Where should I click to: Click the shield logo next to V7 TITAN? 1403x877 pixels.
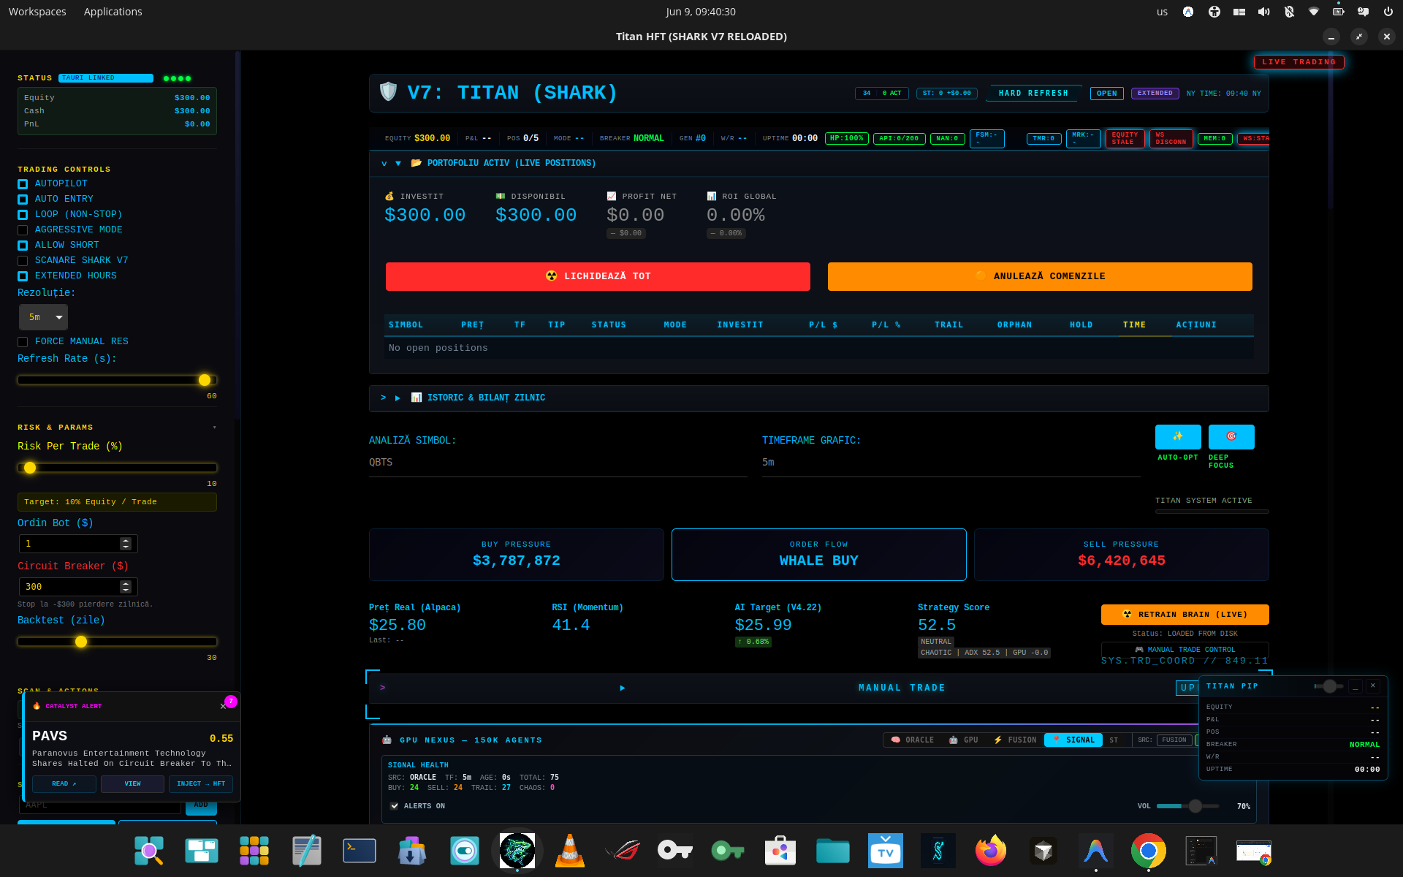388,92
